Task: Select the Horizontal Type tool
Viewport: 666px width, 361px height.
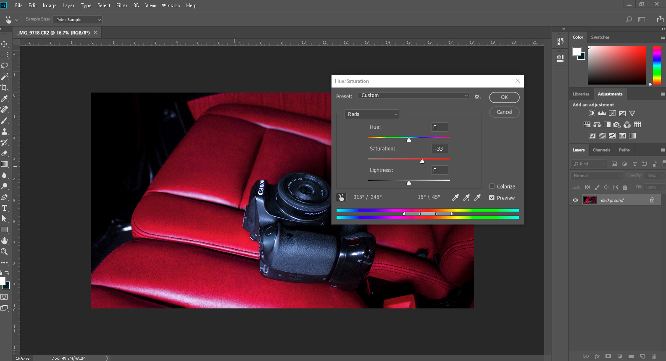Action: [x=5, y=208]
